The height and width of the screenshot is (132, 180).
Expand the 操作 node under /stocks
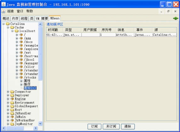pyautogui.click(x=21, y=85)
